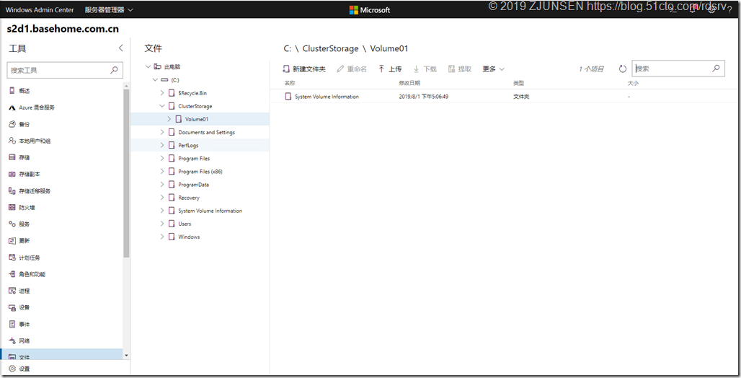Select System Volume Information in tree
The width and height of the screenshot is (741, 378).
click(x=210, y=211)
